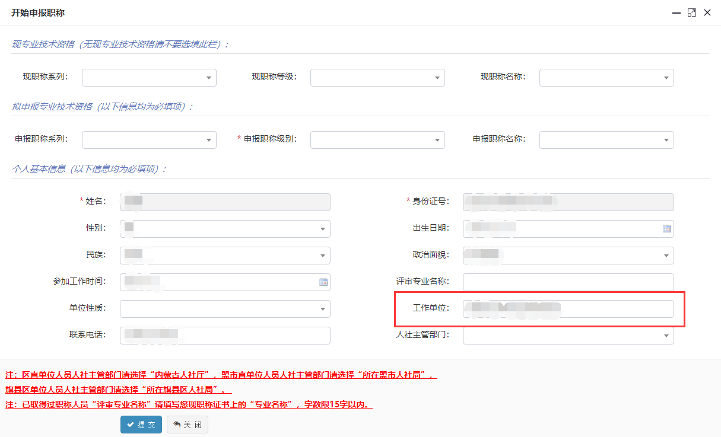
Task: Click the note starting 注：已取得过职称人员
Action: [x=189, y=404]
